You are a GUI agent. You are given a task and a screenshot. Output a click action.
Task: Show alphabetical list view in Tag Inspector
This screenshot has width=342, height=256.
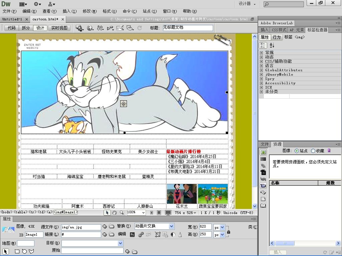(x=272, y=45)
